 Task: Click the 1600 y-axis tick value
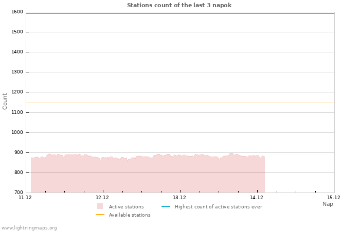[x=17, y=12]
